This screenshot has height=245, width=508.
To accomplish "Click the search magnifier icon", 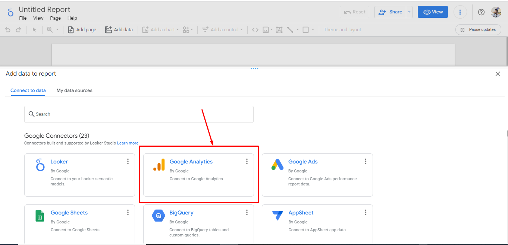I will tap(31, 114).
